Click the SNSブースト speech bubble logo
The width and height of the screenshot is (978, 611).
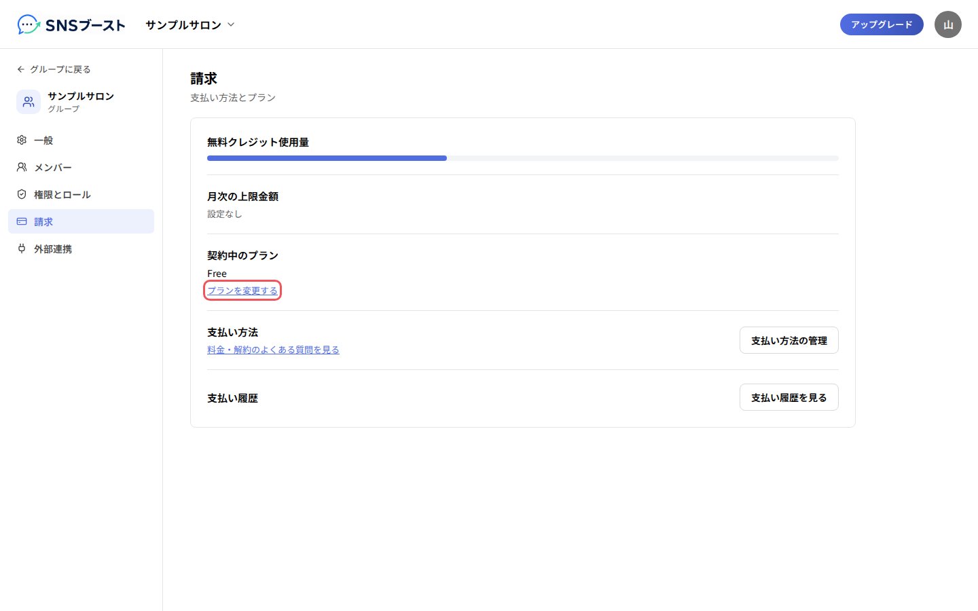pyautogui.click(x=29, y=24)
